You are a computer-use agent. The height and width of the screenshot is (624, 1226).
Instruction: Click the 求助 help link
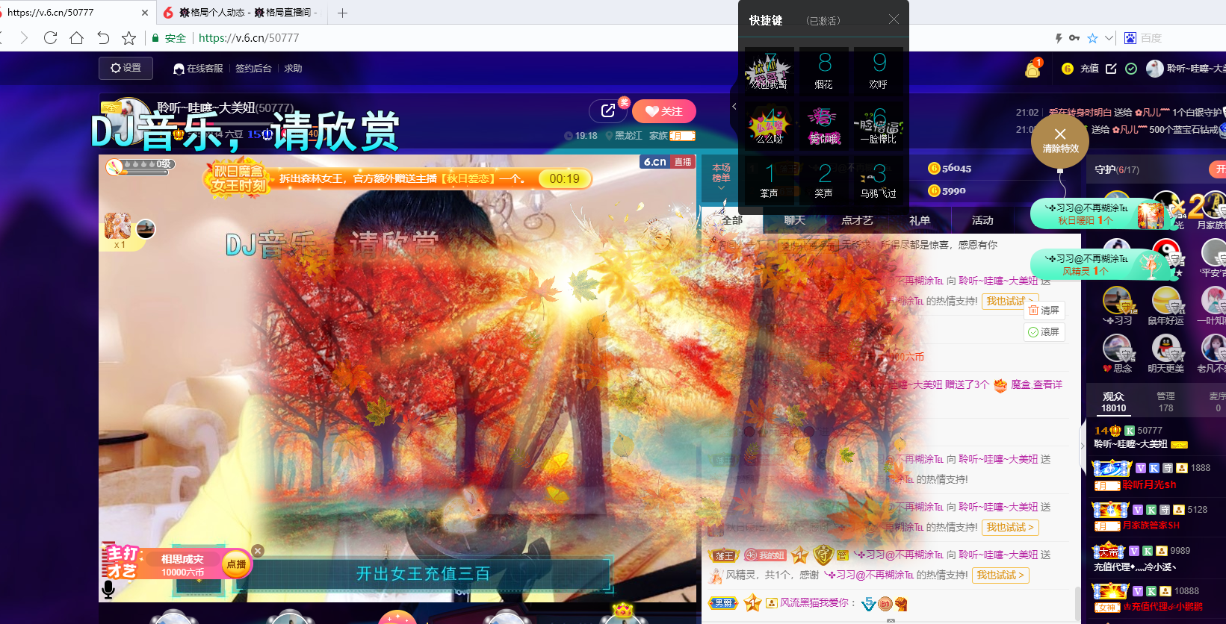pyautogui.click(x=293, y=68)
